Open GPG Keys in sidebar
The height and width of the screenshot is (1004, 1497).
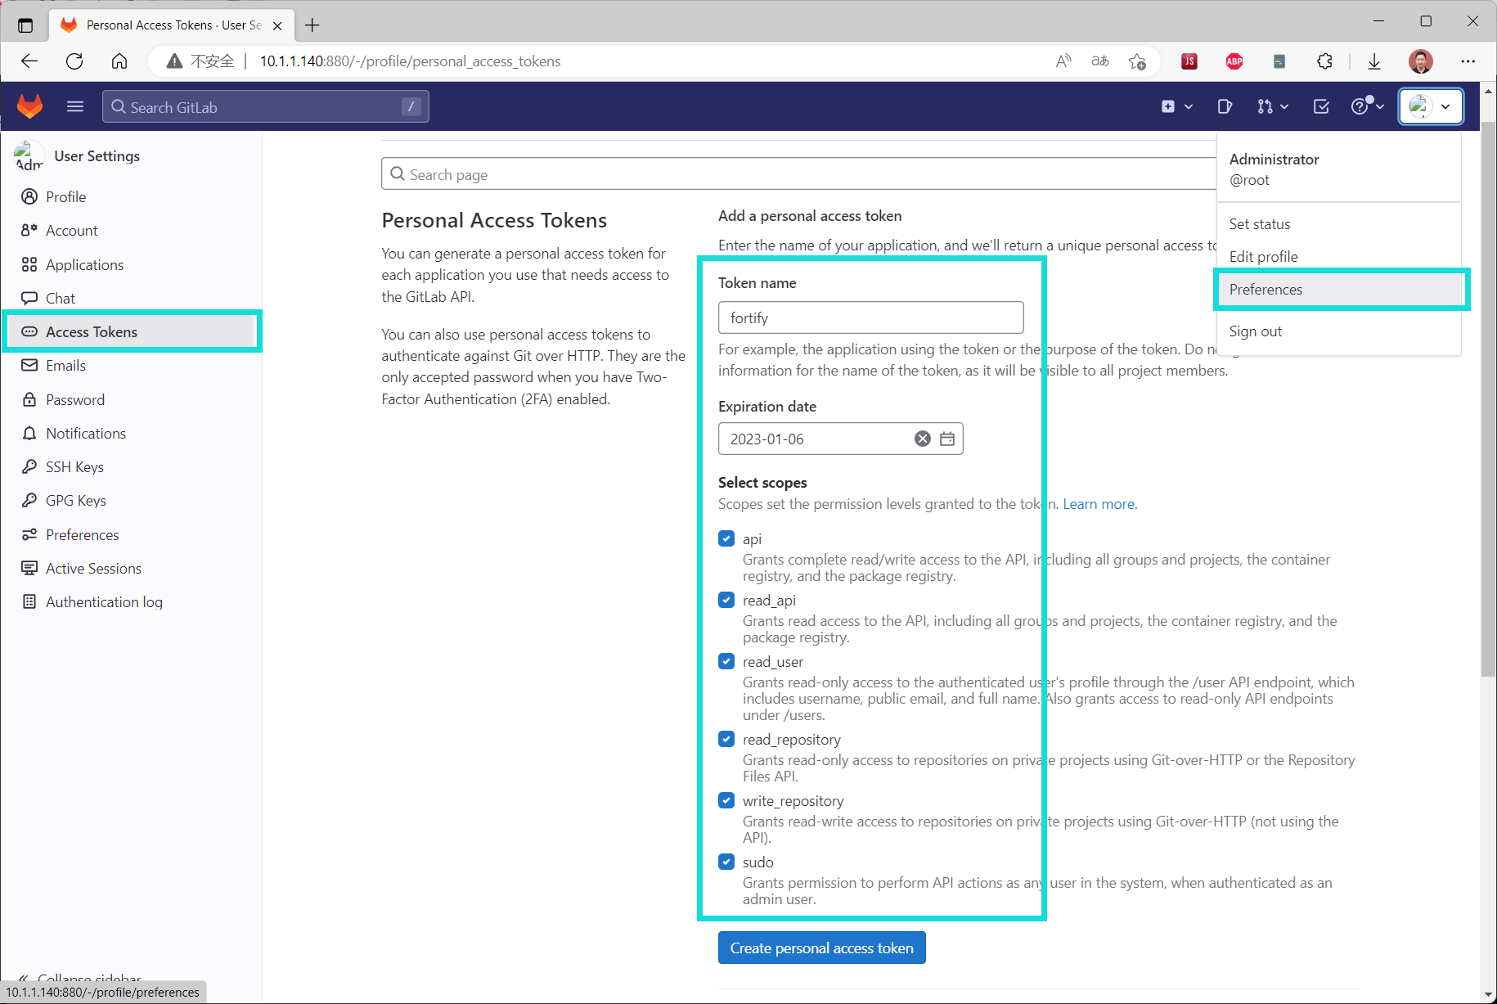(131, 500)
